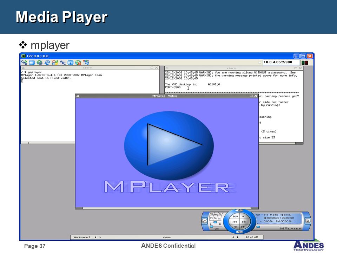Screen dimensions: 337x253
Task: Close the right xterm window
Action: pyautogui.click(x=300, y=68)
